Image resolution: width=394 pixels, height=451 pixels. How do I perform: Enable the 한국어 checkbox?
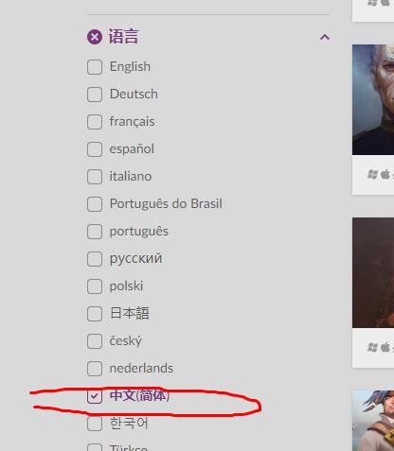point(95,424)
